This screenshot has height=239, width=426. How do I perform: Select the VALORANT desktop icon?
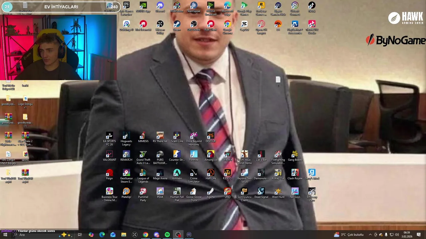click(109, 156)
